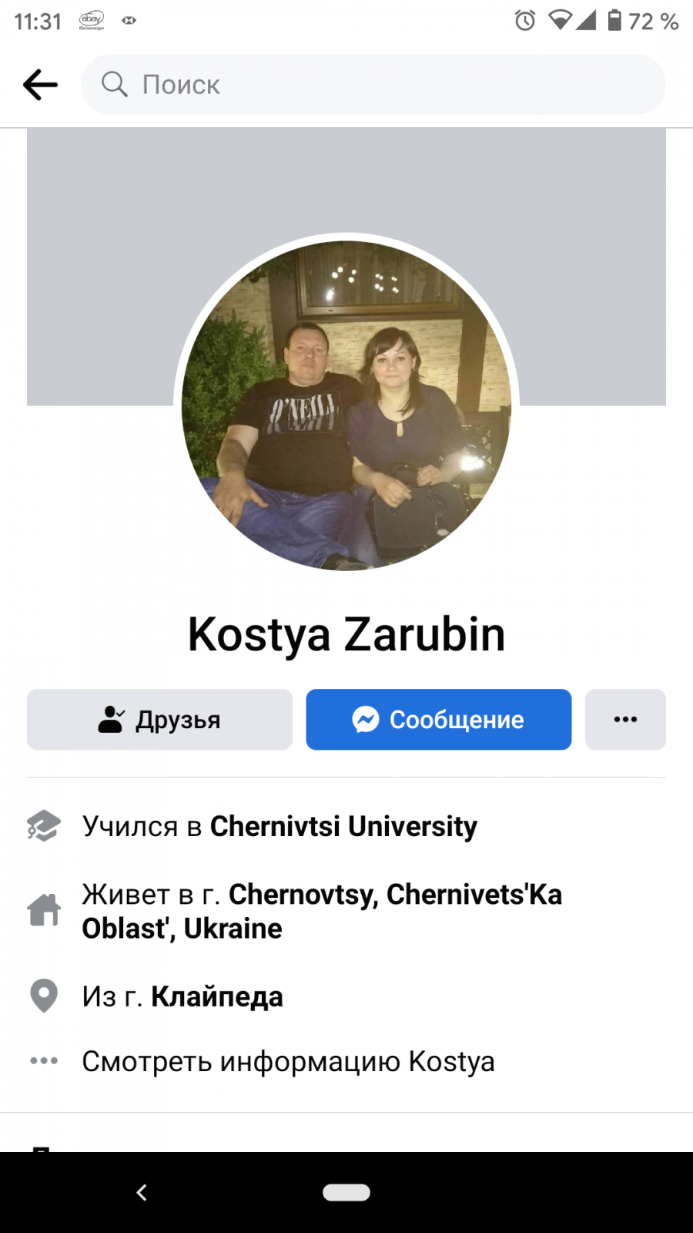The image size is (693, 1233).
Task: Tap the Android home pill button
Action: point(346,1192)
